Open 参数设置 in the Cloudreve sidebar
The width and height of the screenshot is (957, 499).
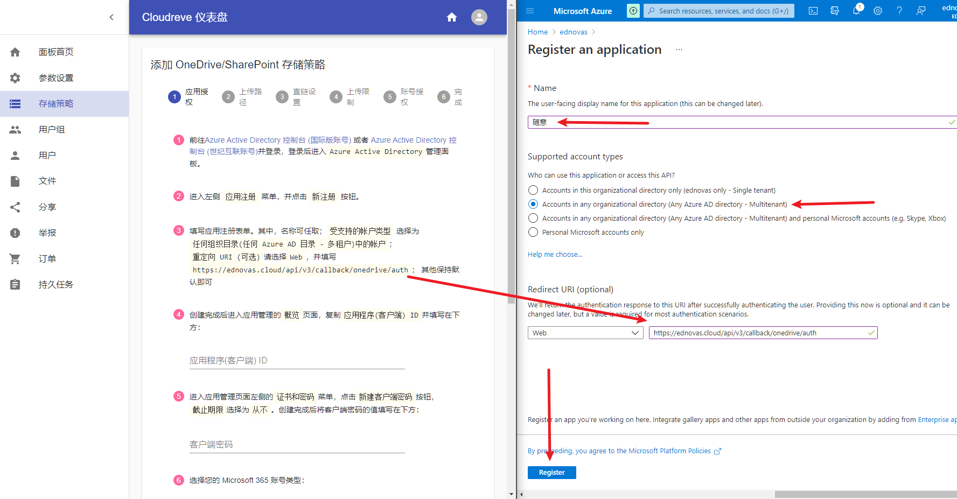55,78
